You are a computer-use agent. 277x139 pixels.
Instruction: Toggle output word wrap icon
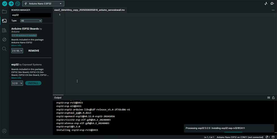click(x=269, y=98)
